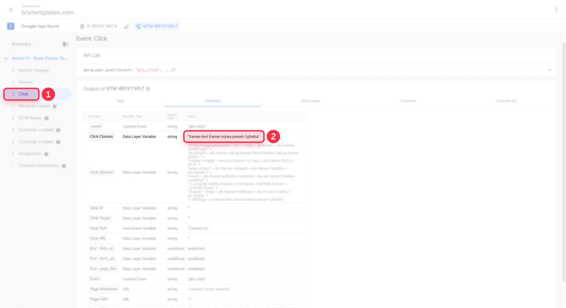The width and height of the screenshot is (566, 308).
Task: Click the message icon beside Initialization
Action: [46, 154]
